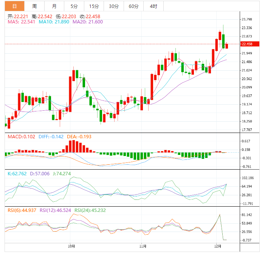Click the MACD:0.102 indicator label

click(x=22, y=137)
